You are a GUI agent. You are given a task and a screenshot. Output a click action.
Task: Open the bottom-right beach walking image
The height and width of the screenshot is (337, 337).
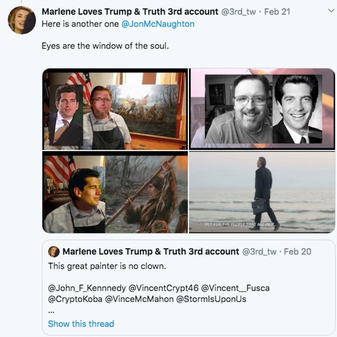pyautogui.click(x=262, y=192)
